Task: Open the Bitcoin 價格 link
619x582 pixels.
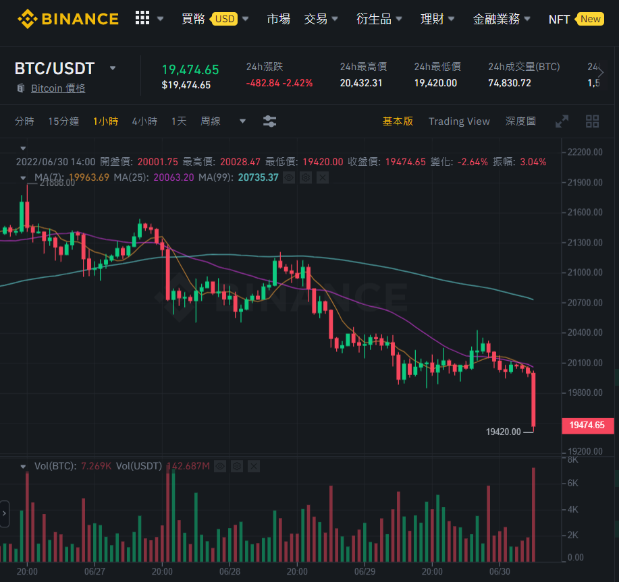Action: click(58, 88)
